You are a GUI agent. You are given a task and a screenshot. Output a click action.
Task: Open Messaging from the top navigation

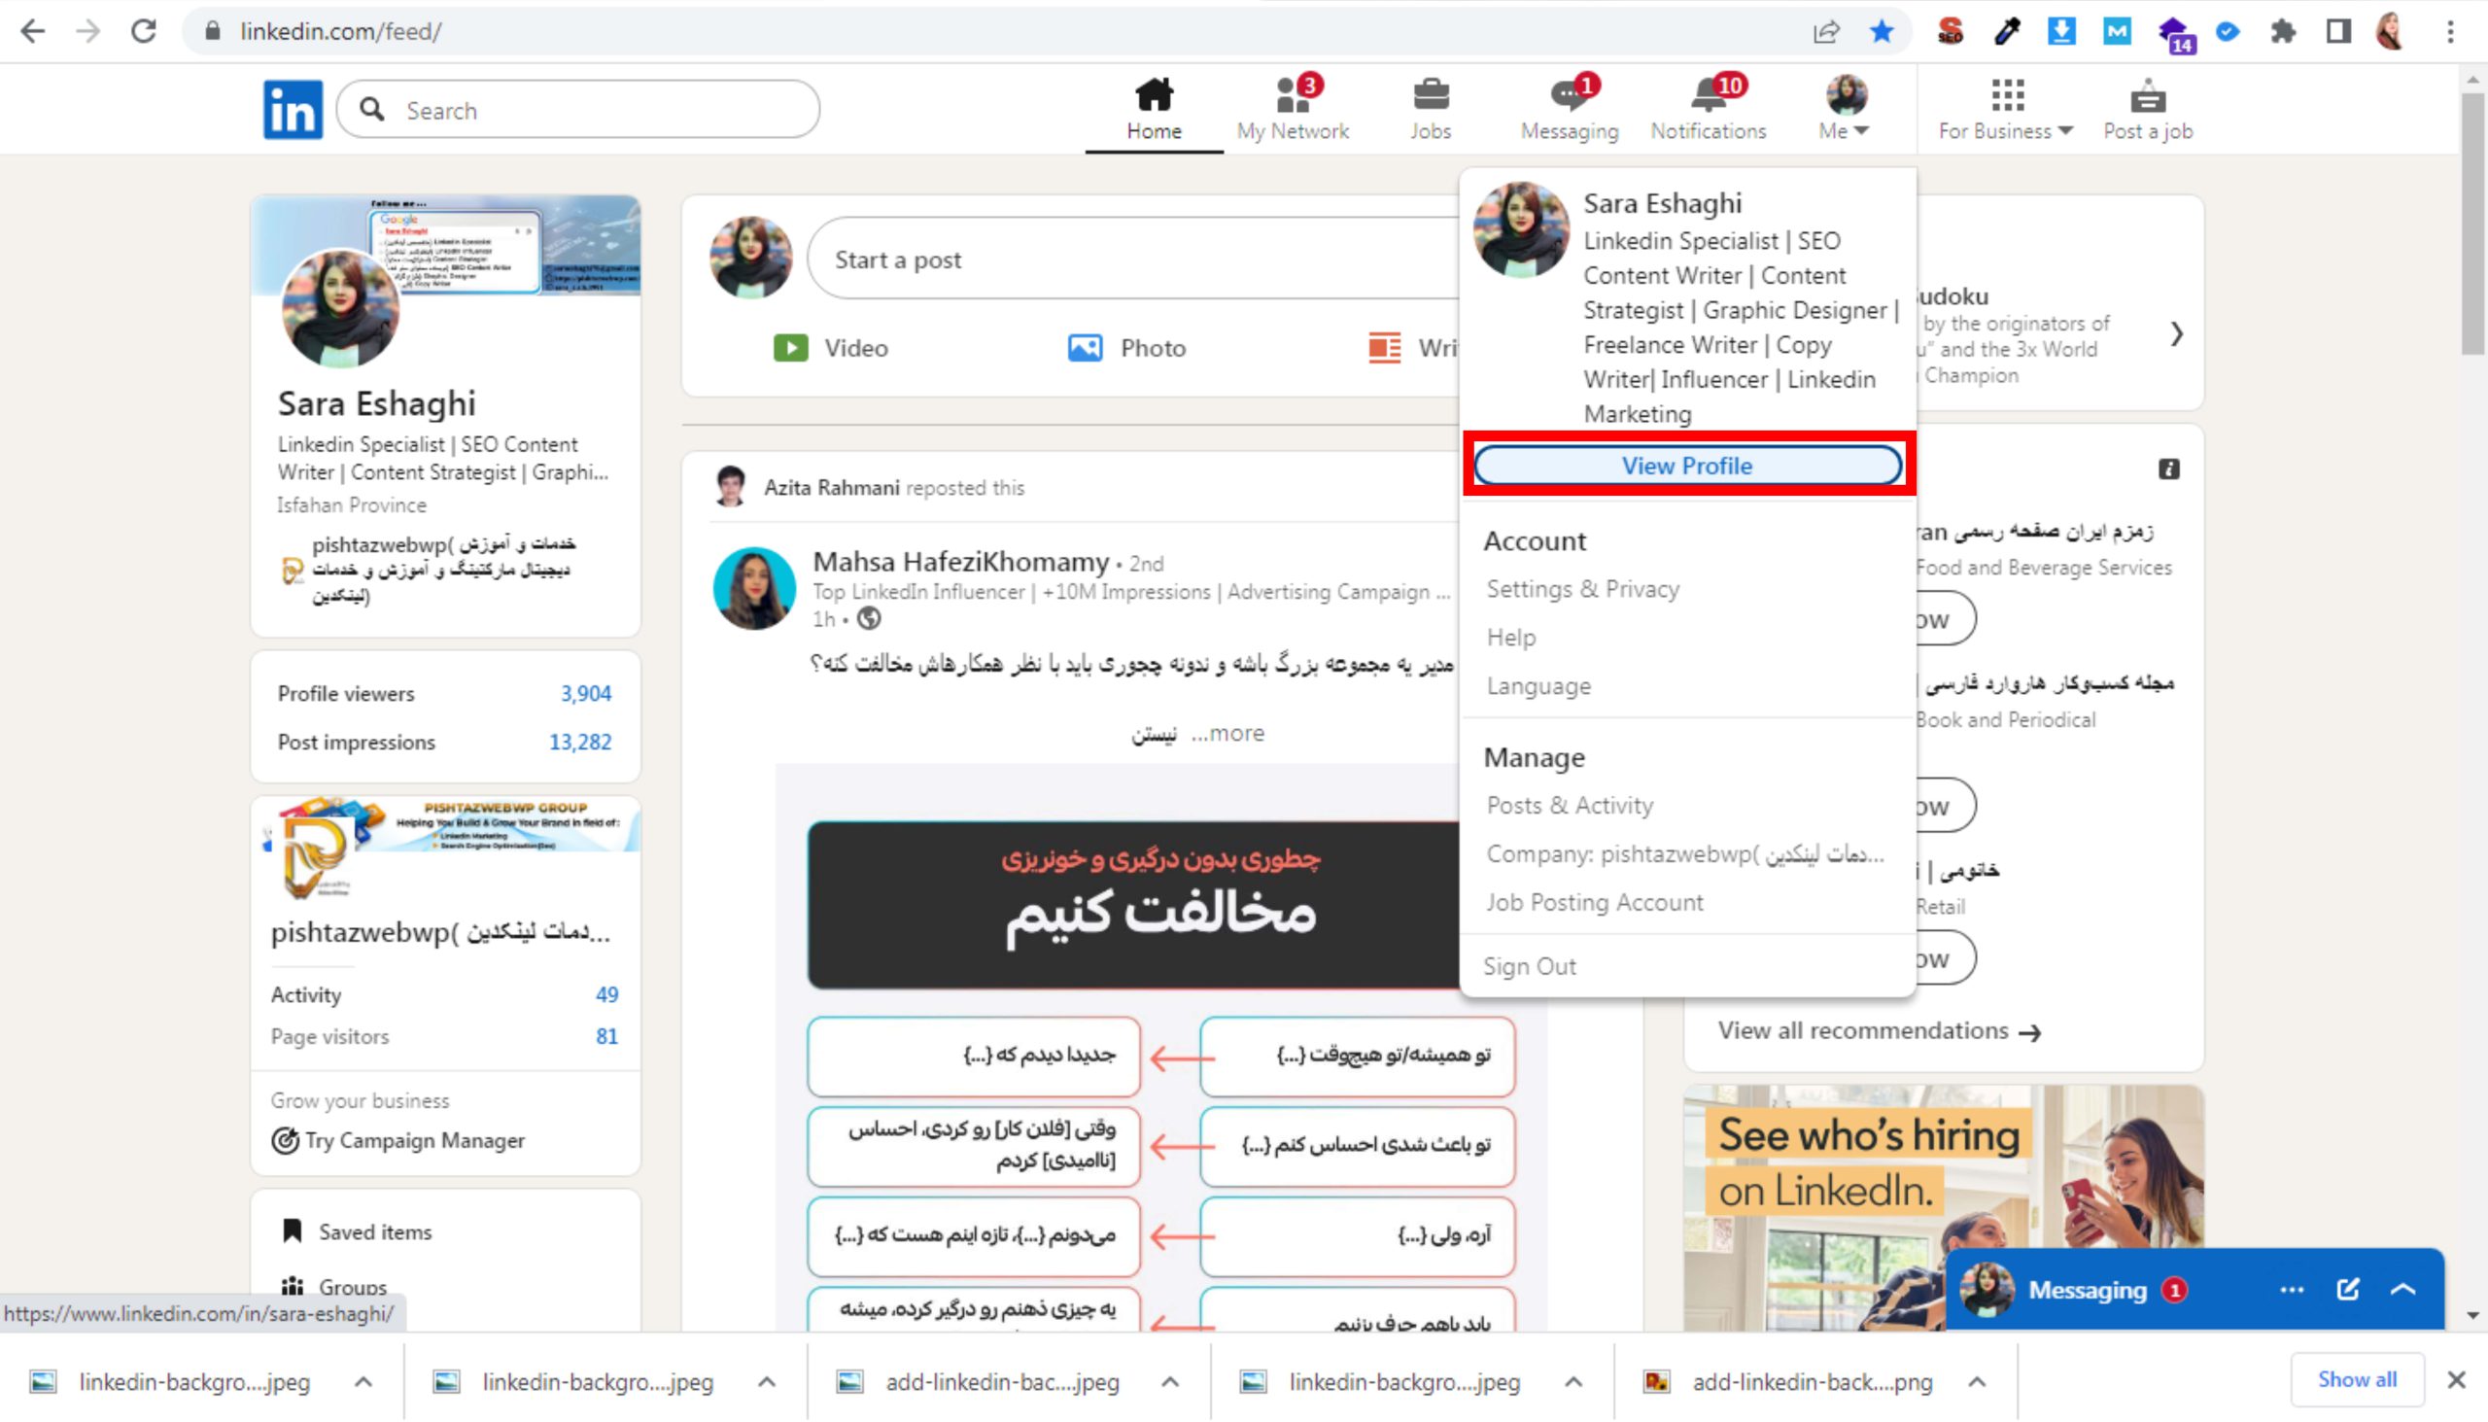coord(1568,106)
